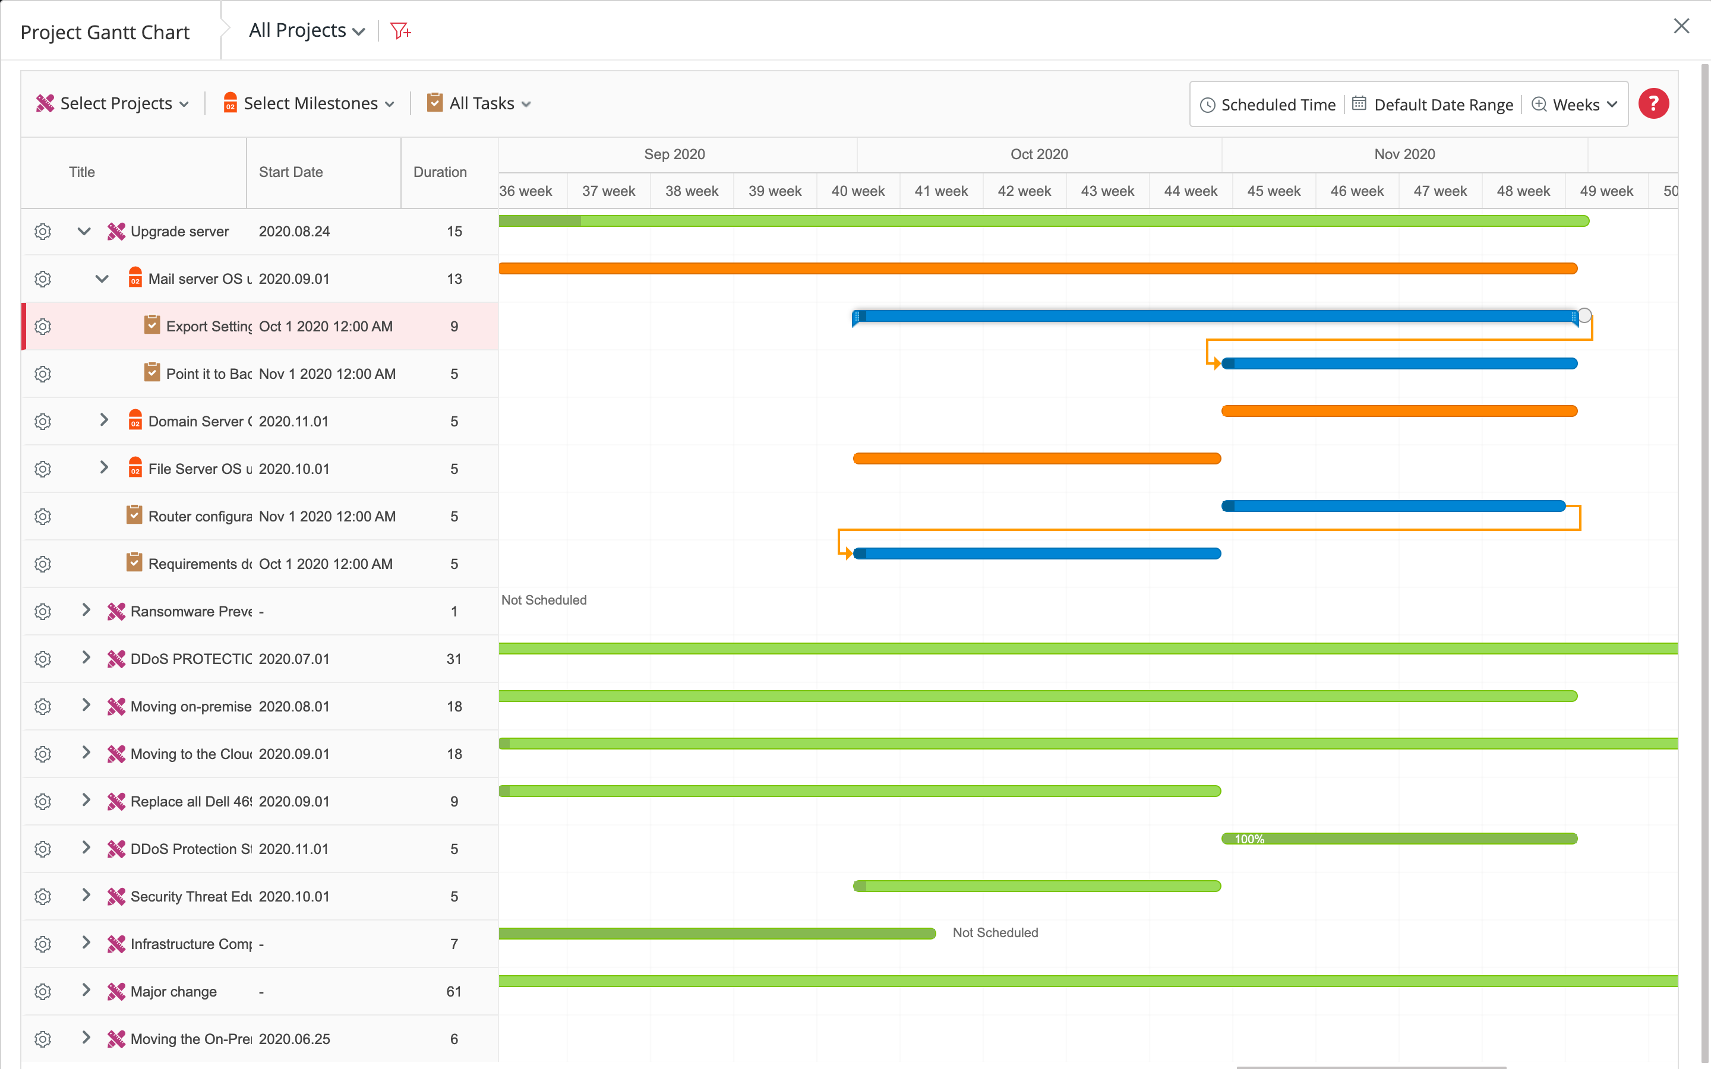Click gear icon for Major change row

click(x=43, y=991)
